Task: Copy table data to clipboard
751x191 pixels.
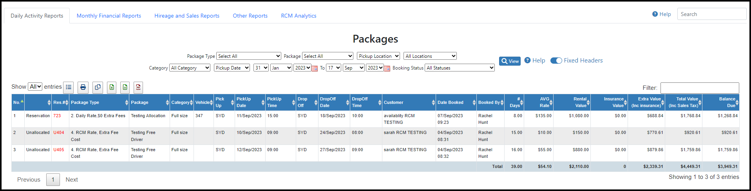Action: point(98,87)
